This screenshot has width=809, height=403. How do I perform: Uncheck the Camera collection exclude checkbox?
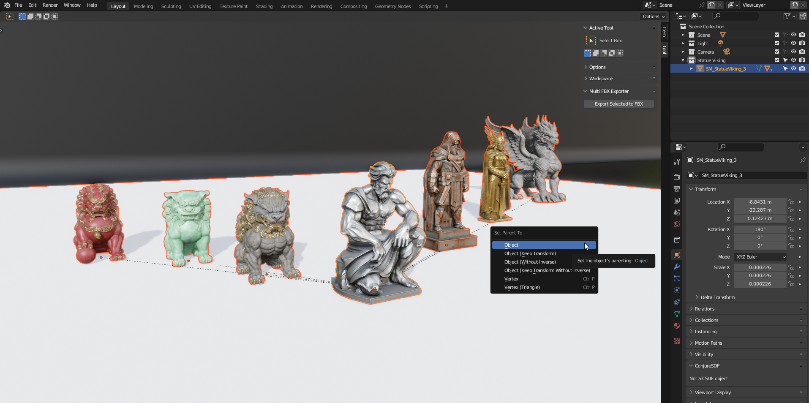777,52
